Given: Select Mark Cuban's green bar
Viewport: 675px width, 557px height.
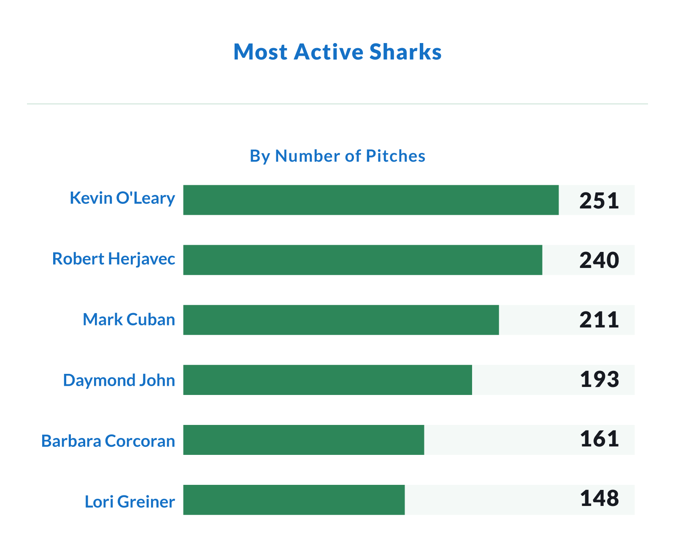Looking at the screenshot, I should [x=341, y=320].
